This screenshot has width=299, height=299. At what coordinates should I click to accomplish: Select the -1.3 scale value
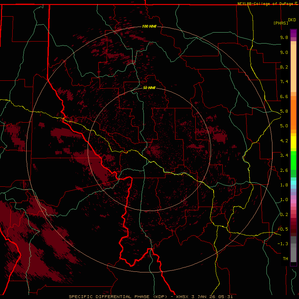[x=283, y=244]
